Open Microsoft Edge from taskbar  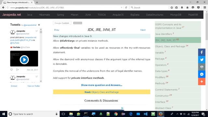click(131, 114)
